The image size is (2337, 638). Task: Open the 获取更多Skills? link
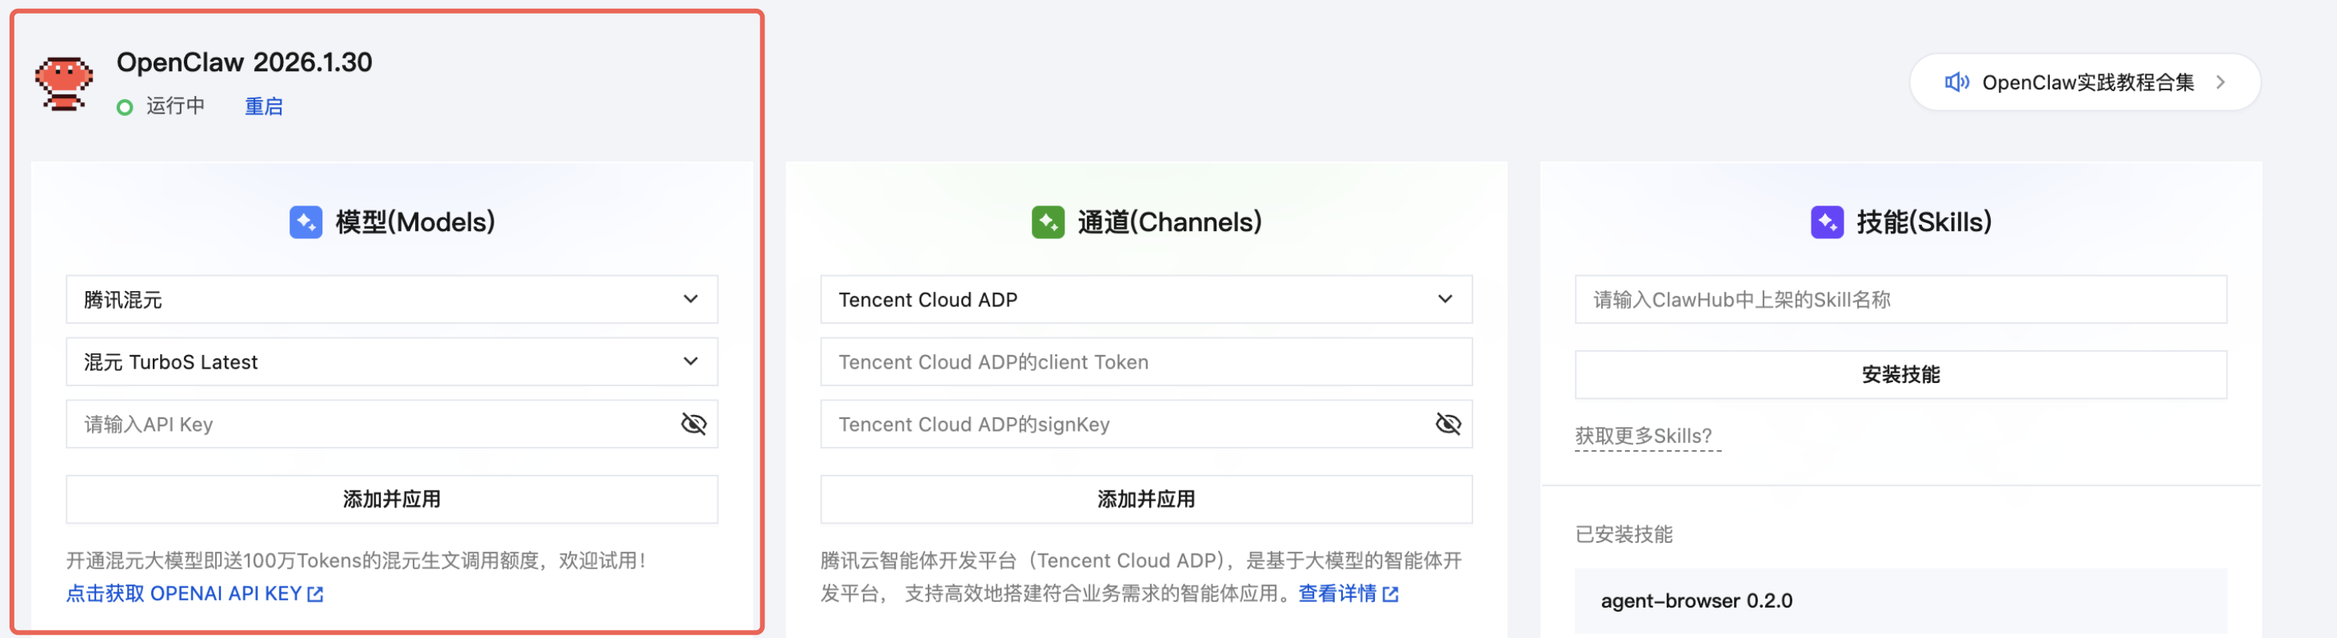pos(1643,436)
